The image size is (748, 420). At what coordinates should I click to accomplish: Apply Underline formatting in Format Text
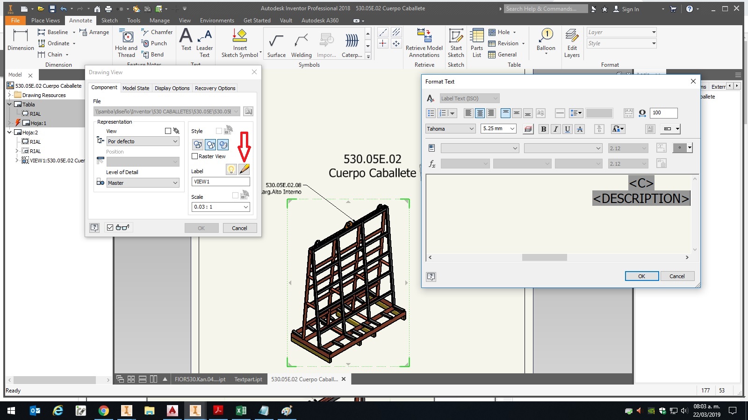coord(567,129)
